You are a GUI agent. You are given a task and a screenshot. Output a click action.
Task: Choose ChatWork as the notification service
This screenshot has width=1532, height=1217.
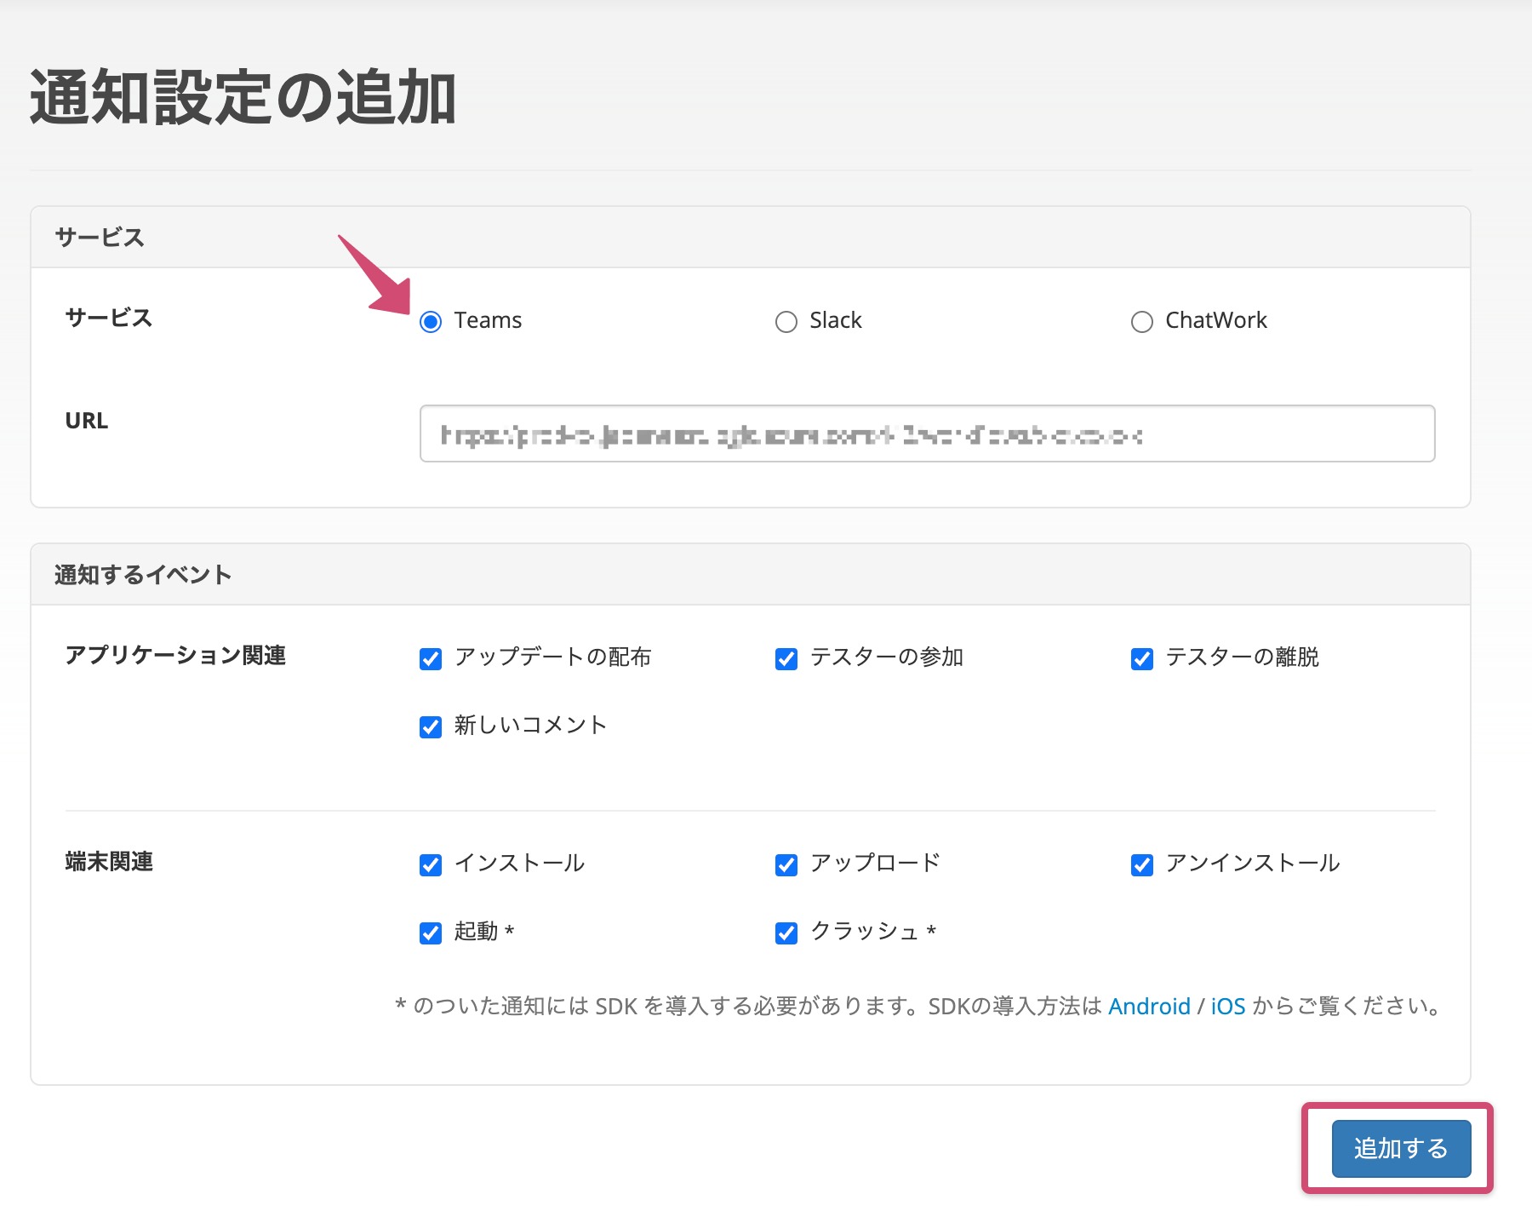click(1142, 321)
